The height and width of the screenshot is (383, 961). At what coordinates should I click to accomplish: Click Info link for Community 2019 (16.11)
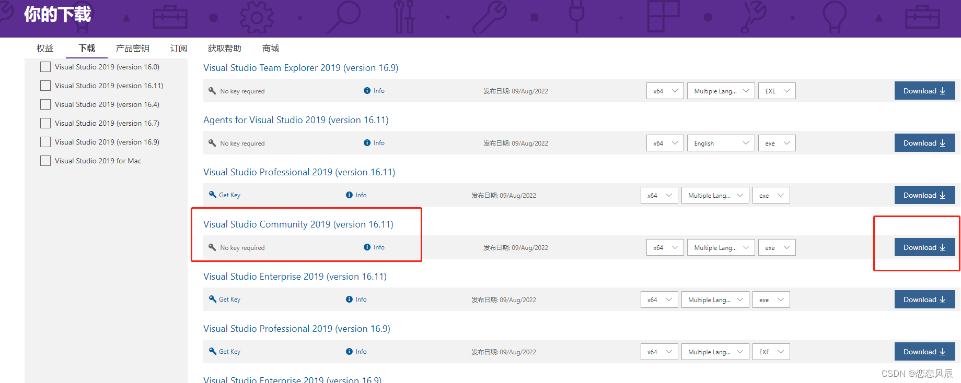point(379,247)
